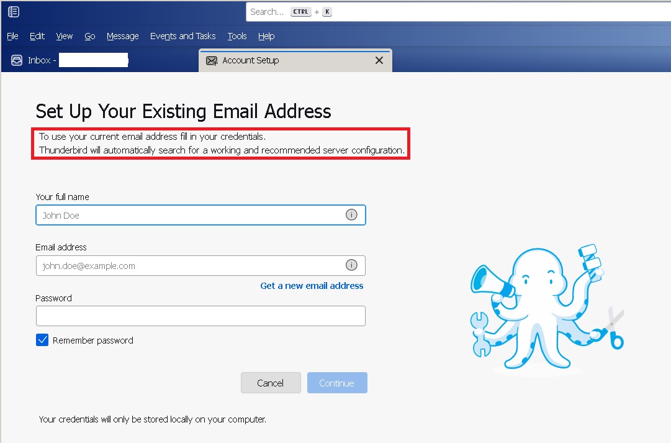
Task: Expand the Tools menu
Action: click(x=237, y=36)
